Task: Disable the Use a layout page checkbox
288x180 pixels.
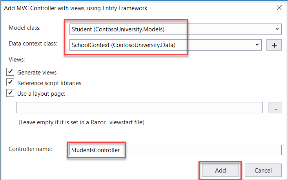Action: pos(10,93)
